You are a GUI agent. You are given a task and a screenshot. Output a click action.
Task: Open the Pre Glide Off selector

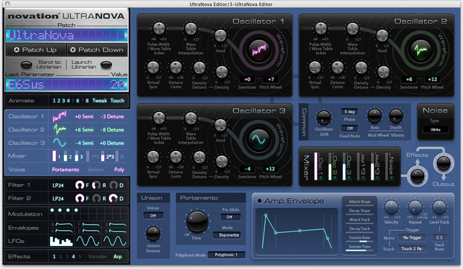point(230,217)
